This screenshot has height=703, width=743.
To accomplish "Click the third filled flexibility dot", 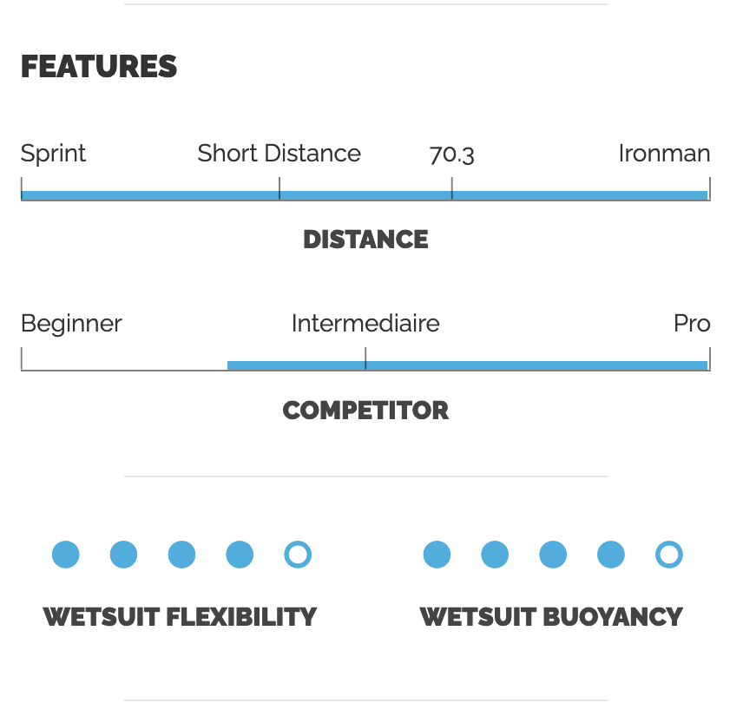I will pos(181,555).
